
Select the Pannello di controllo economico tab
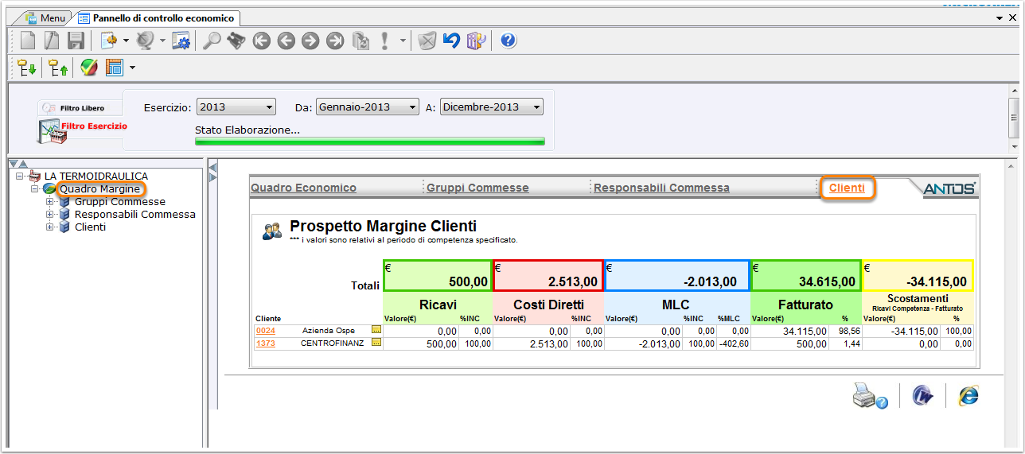click(158, 17)
